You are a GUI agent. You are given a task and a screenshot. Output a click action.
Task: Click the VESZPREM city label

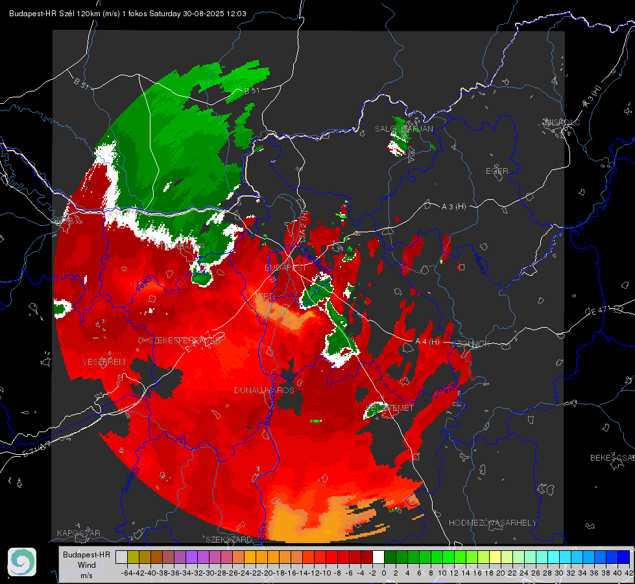pyautogui.click(x=104, y=362)
